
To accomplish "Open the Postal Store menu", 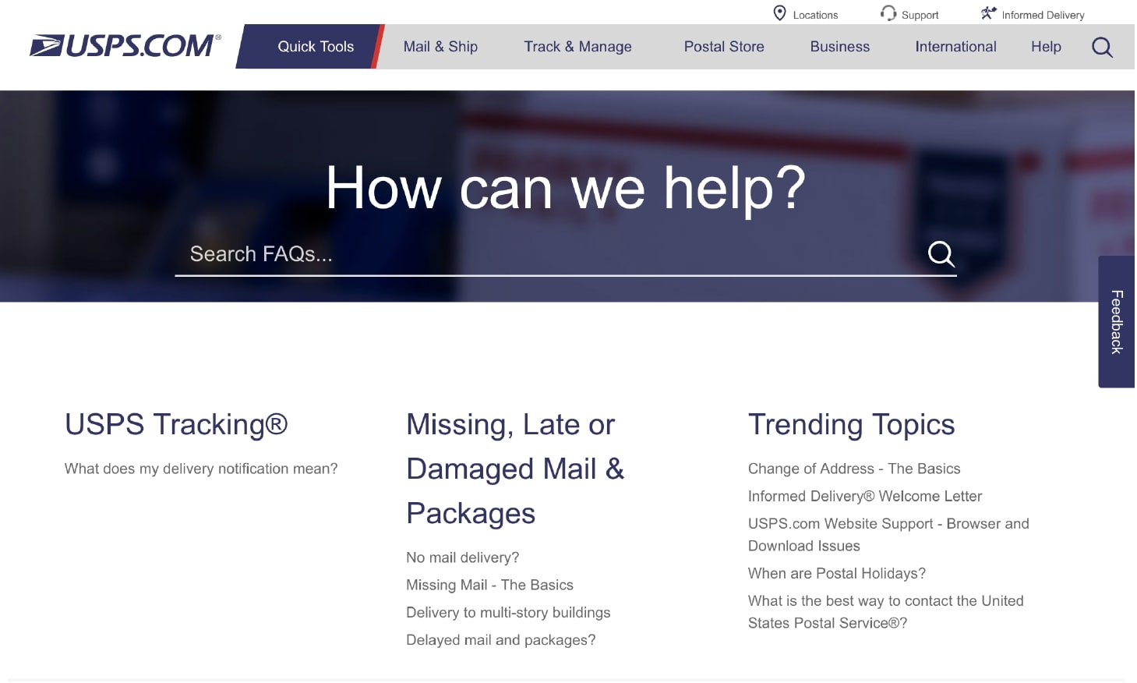I will point(724,47).
